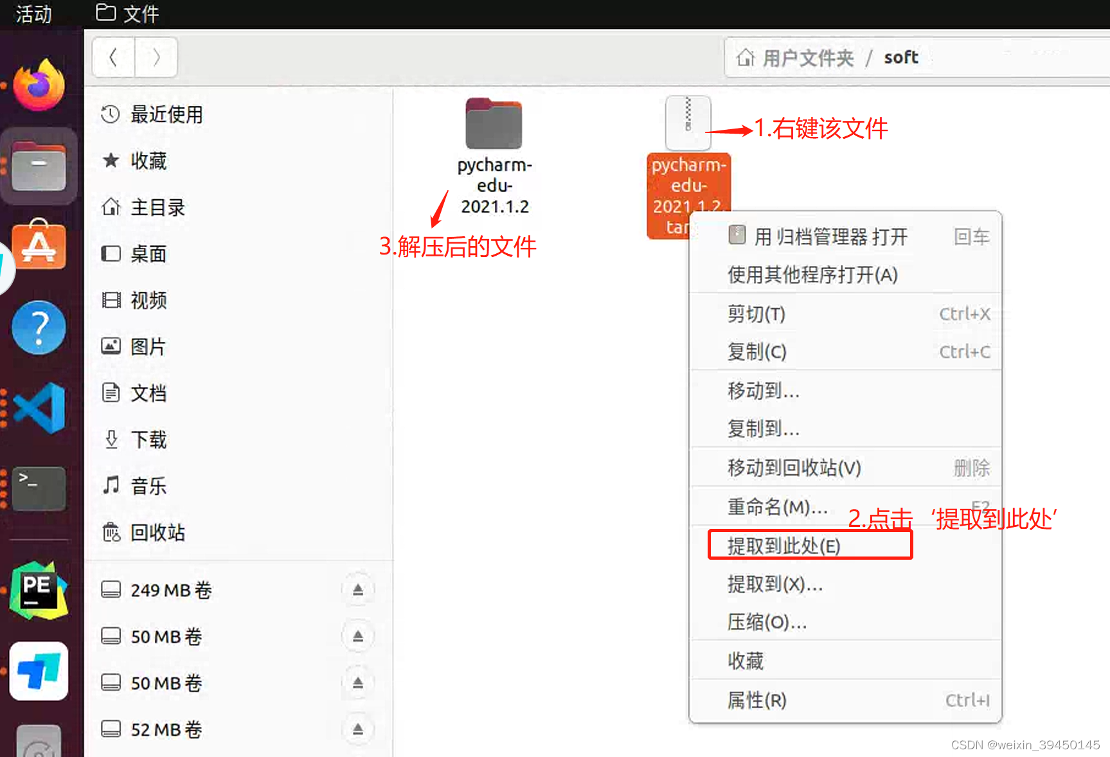
Task: Click the home icon in the path bar
Action: point(746,58)
